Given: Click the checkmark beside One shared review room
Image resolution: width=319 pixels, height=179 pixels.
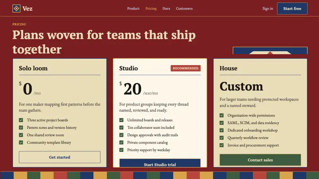Looking at the screenshot, I should tap(21, 135).
